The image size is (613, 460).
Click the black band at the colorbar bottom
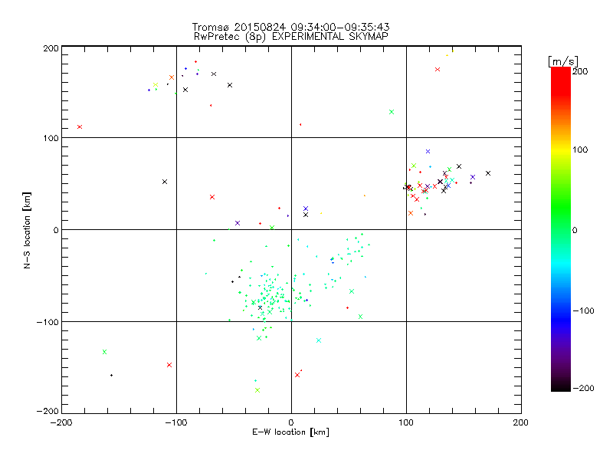point(561,386)
